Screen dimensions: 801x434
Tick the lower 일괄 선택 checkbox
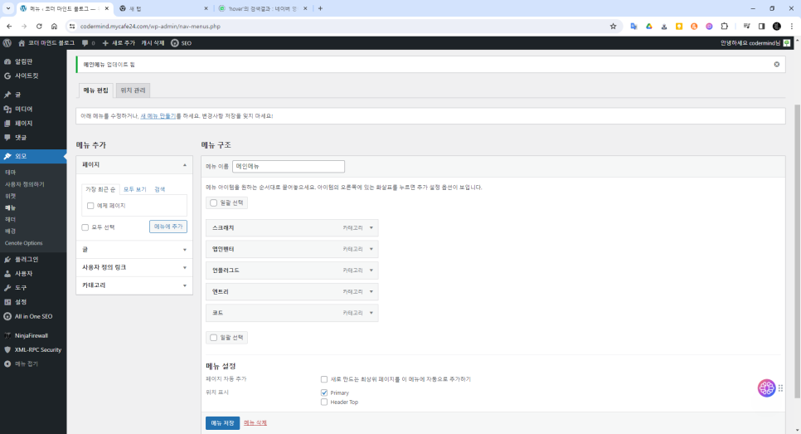[214, 338]
